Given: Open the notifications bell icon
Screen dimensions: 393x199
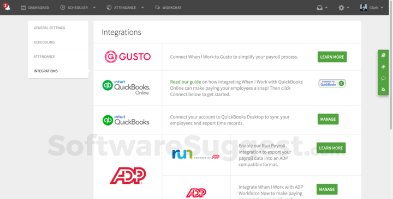Looking at the screenshot, I should tap(7, 7).
